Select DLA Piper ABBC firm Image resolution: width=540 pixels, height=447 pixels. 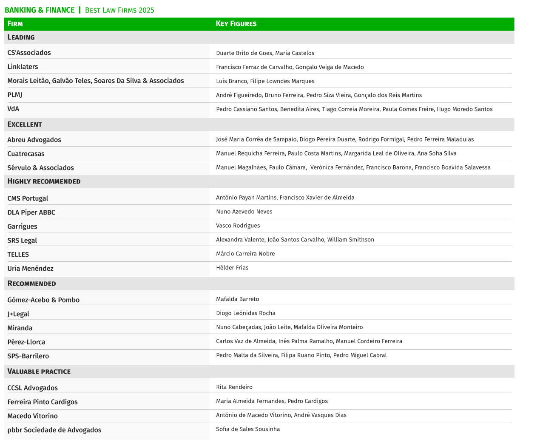[31, 212]
